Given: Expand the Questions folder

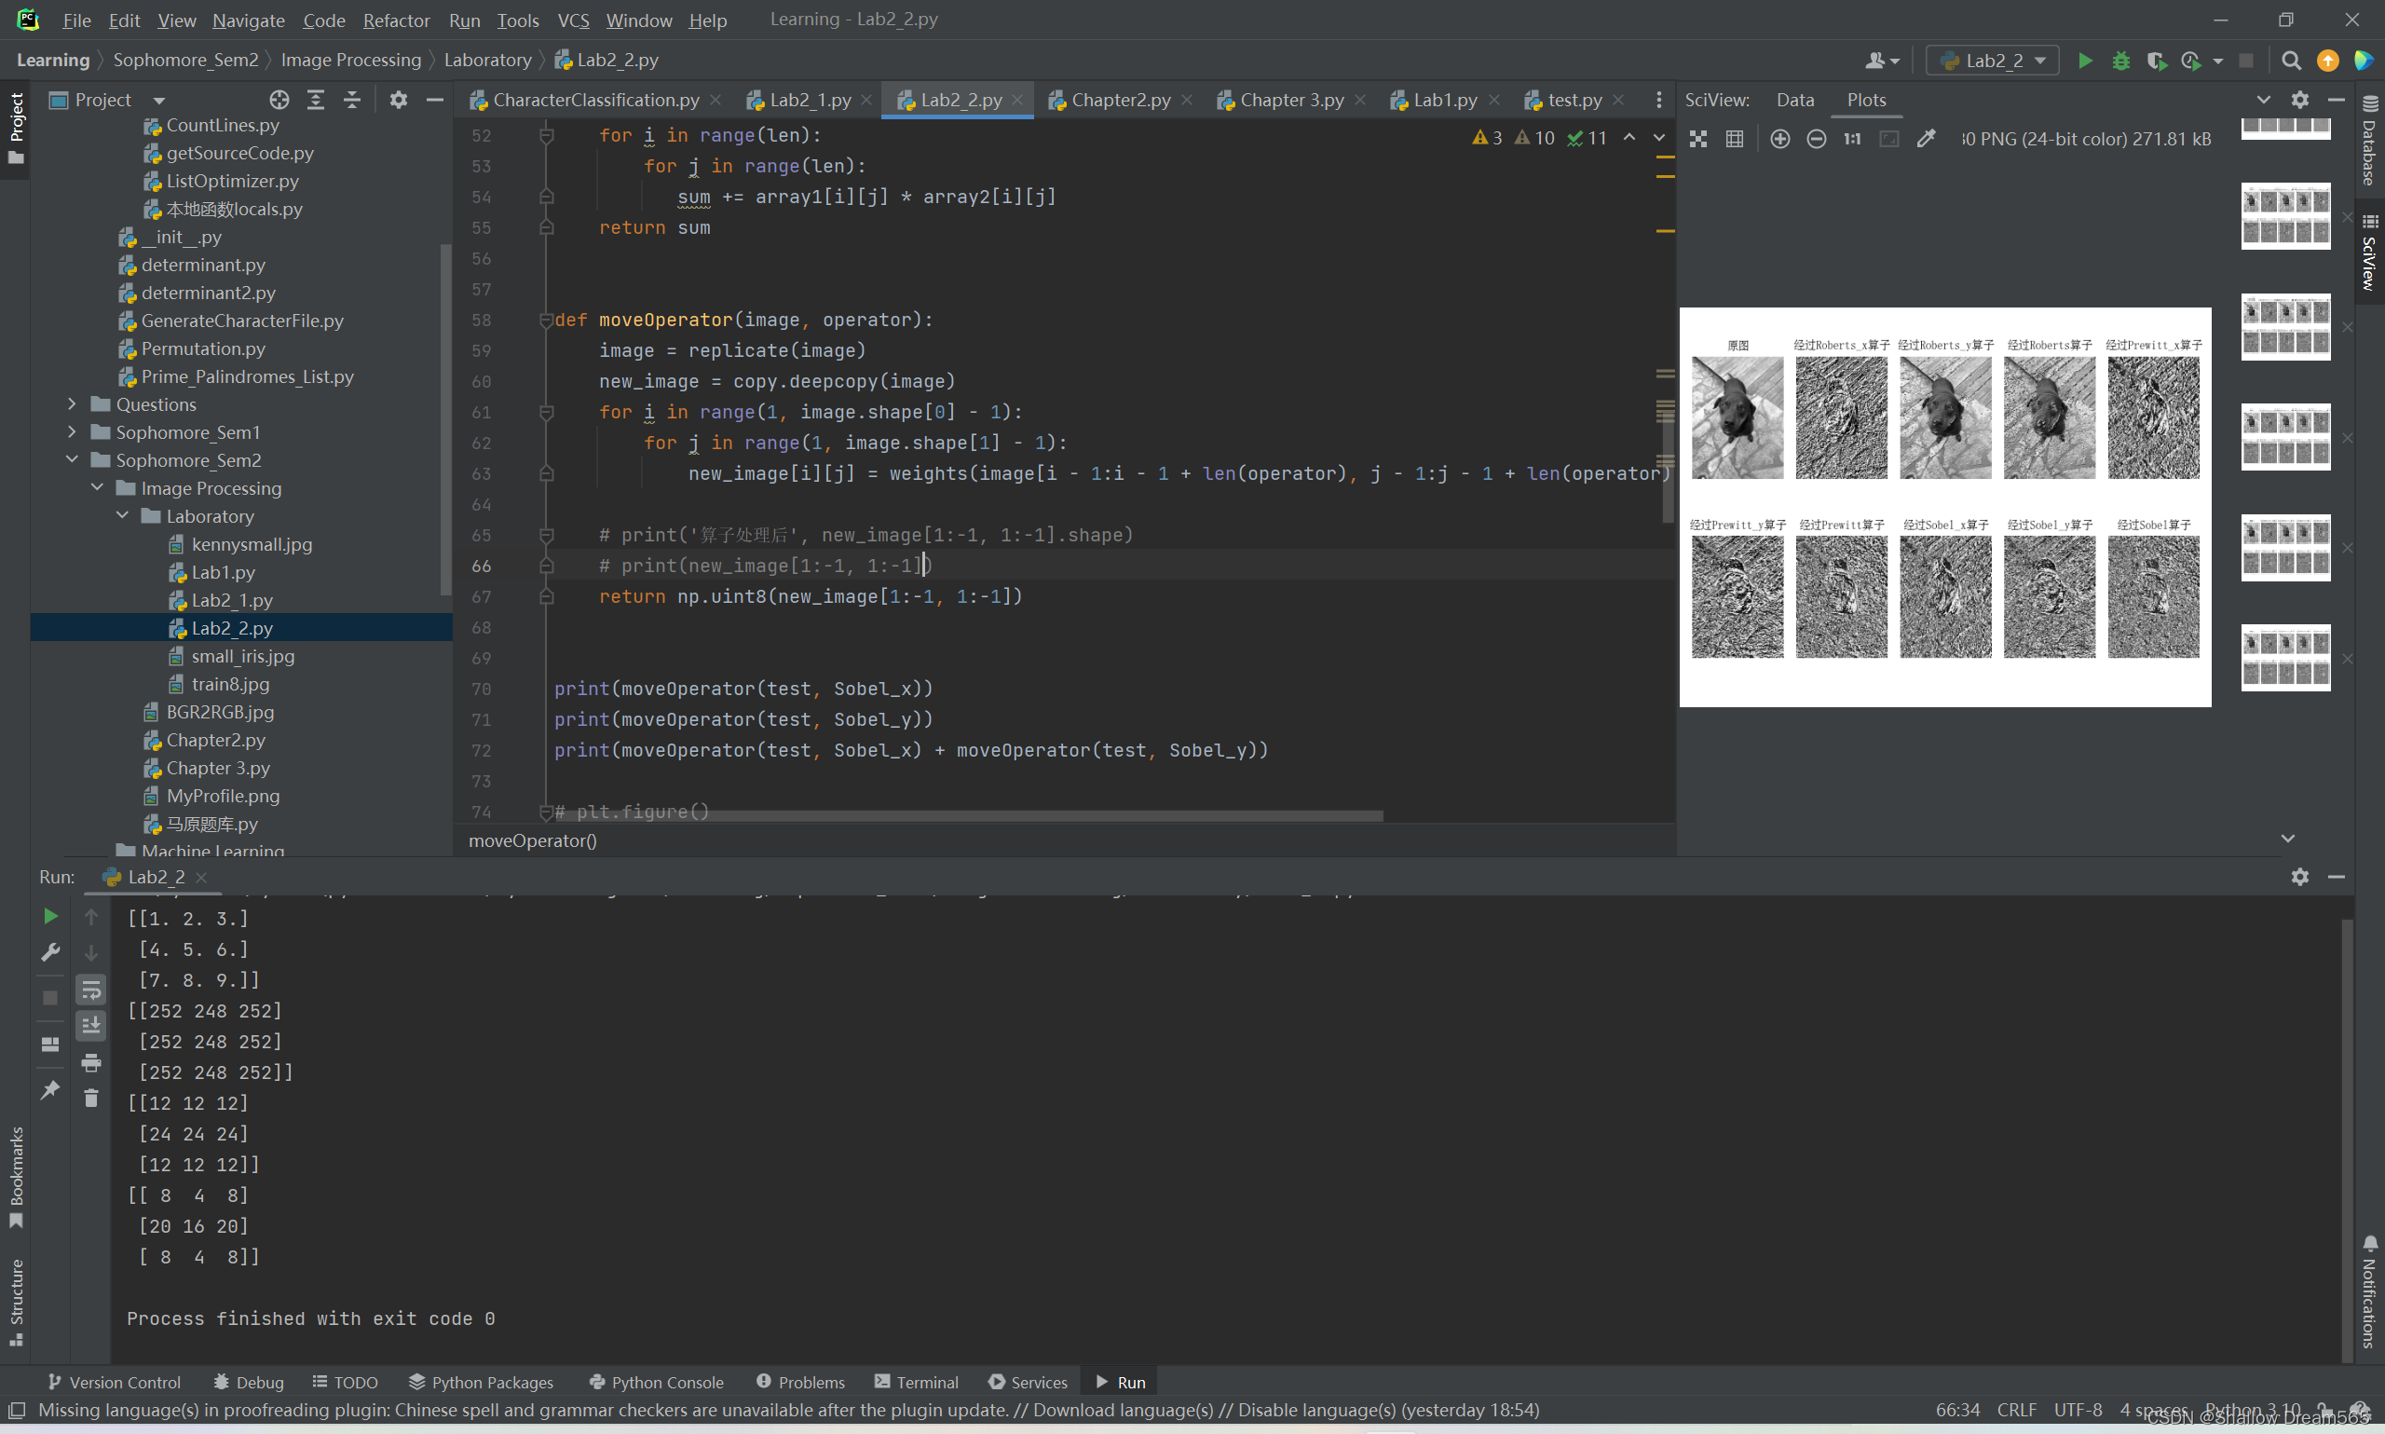Looking at the screenshot, I should click(72, 403).
